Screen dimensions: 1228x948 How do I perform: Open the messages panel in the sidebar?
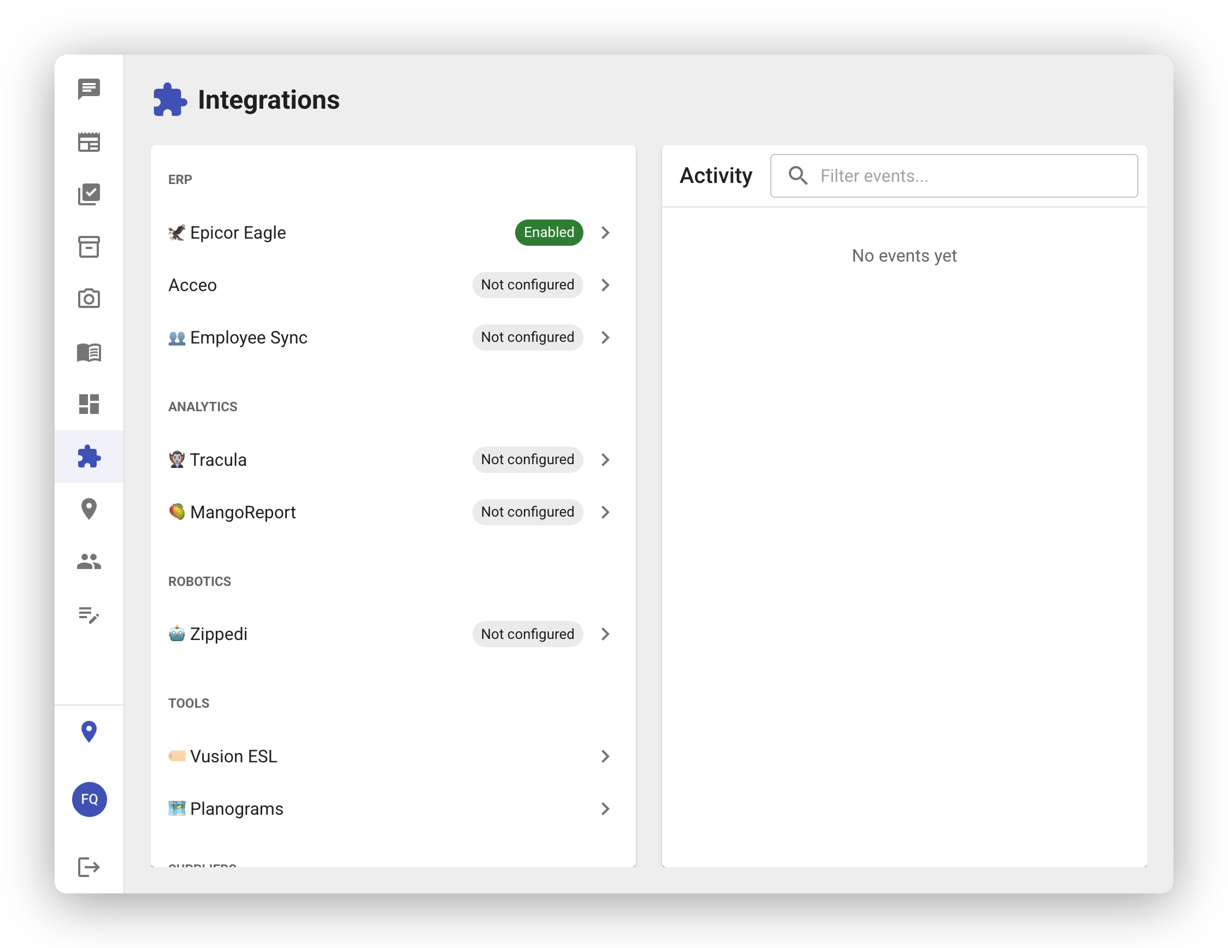[89, 89]
